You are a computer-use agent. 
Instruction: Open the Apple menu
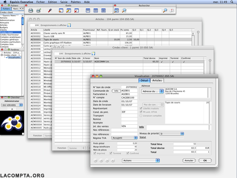pos(5,2)
